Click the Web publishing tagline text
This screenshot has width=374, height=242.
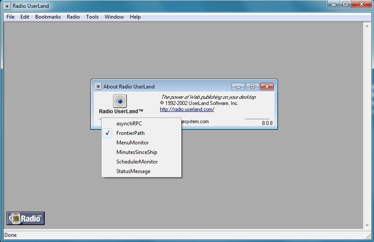208,97
